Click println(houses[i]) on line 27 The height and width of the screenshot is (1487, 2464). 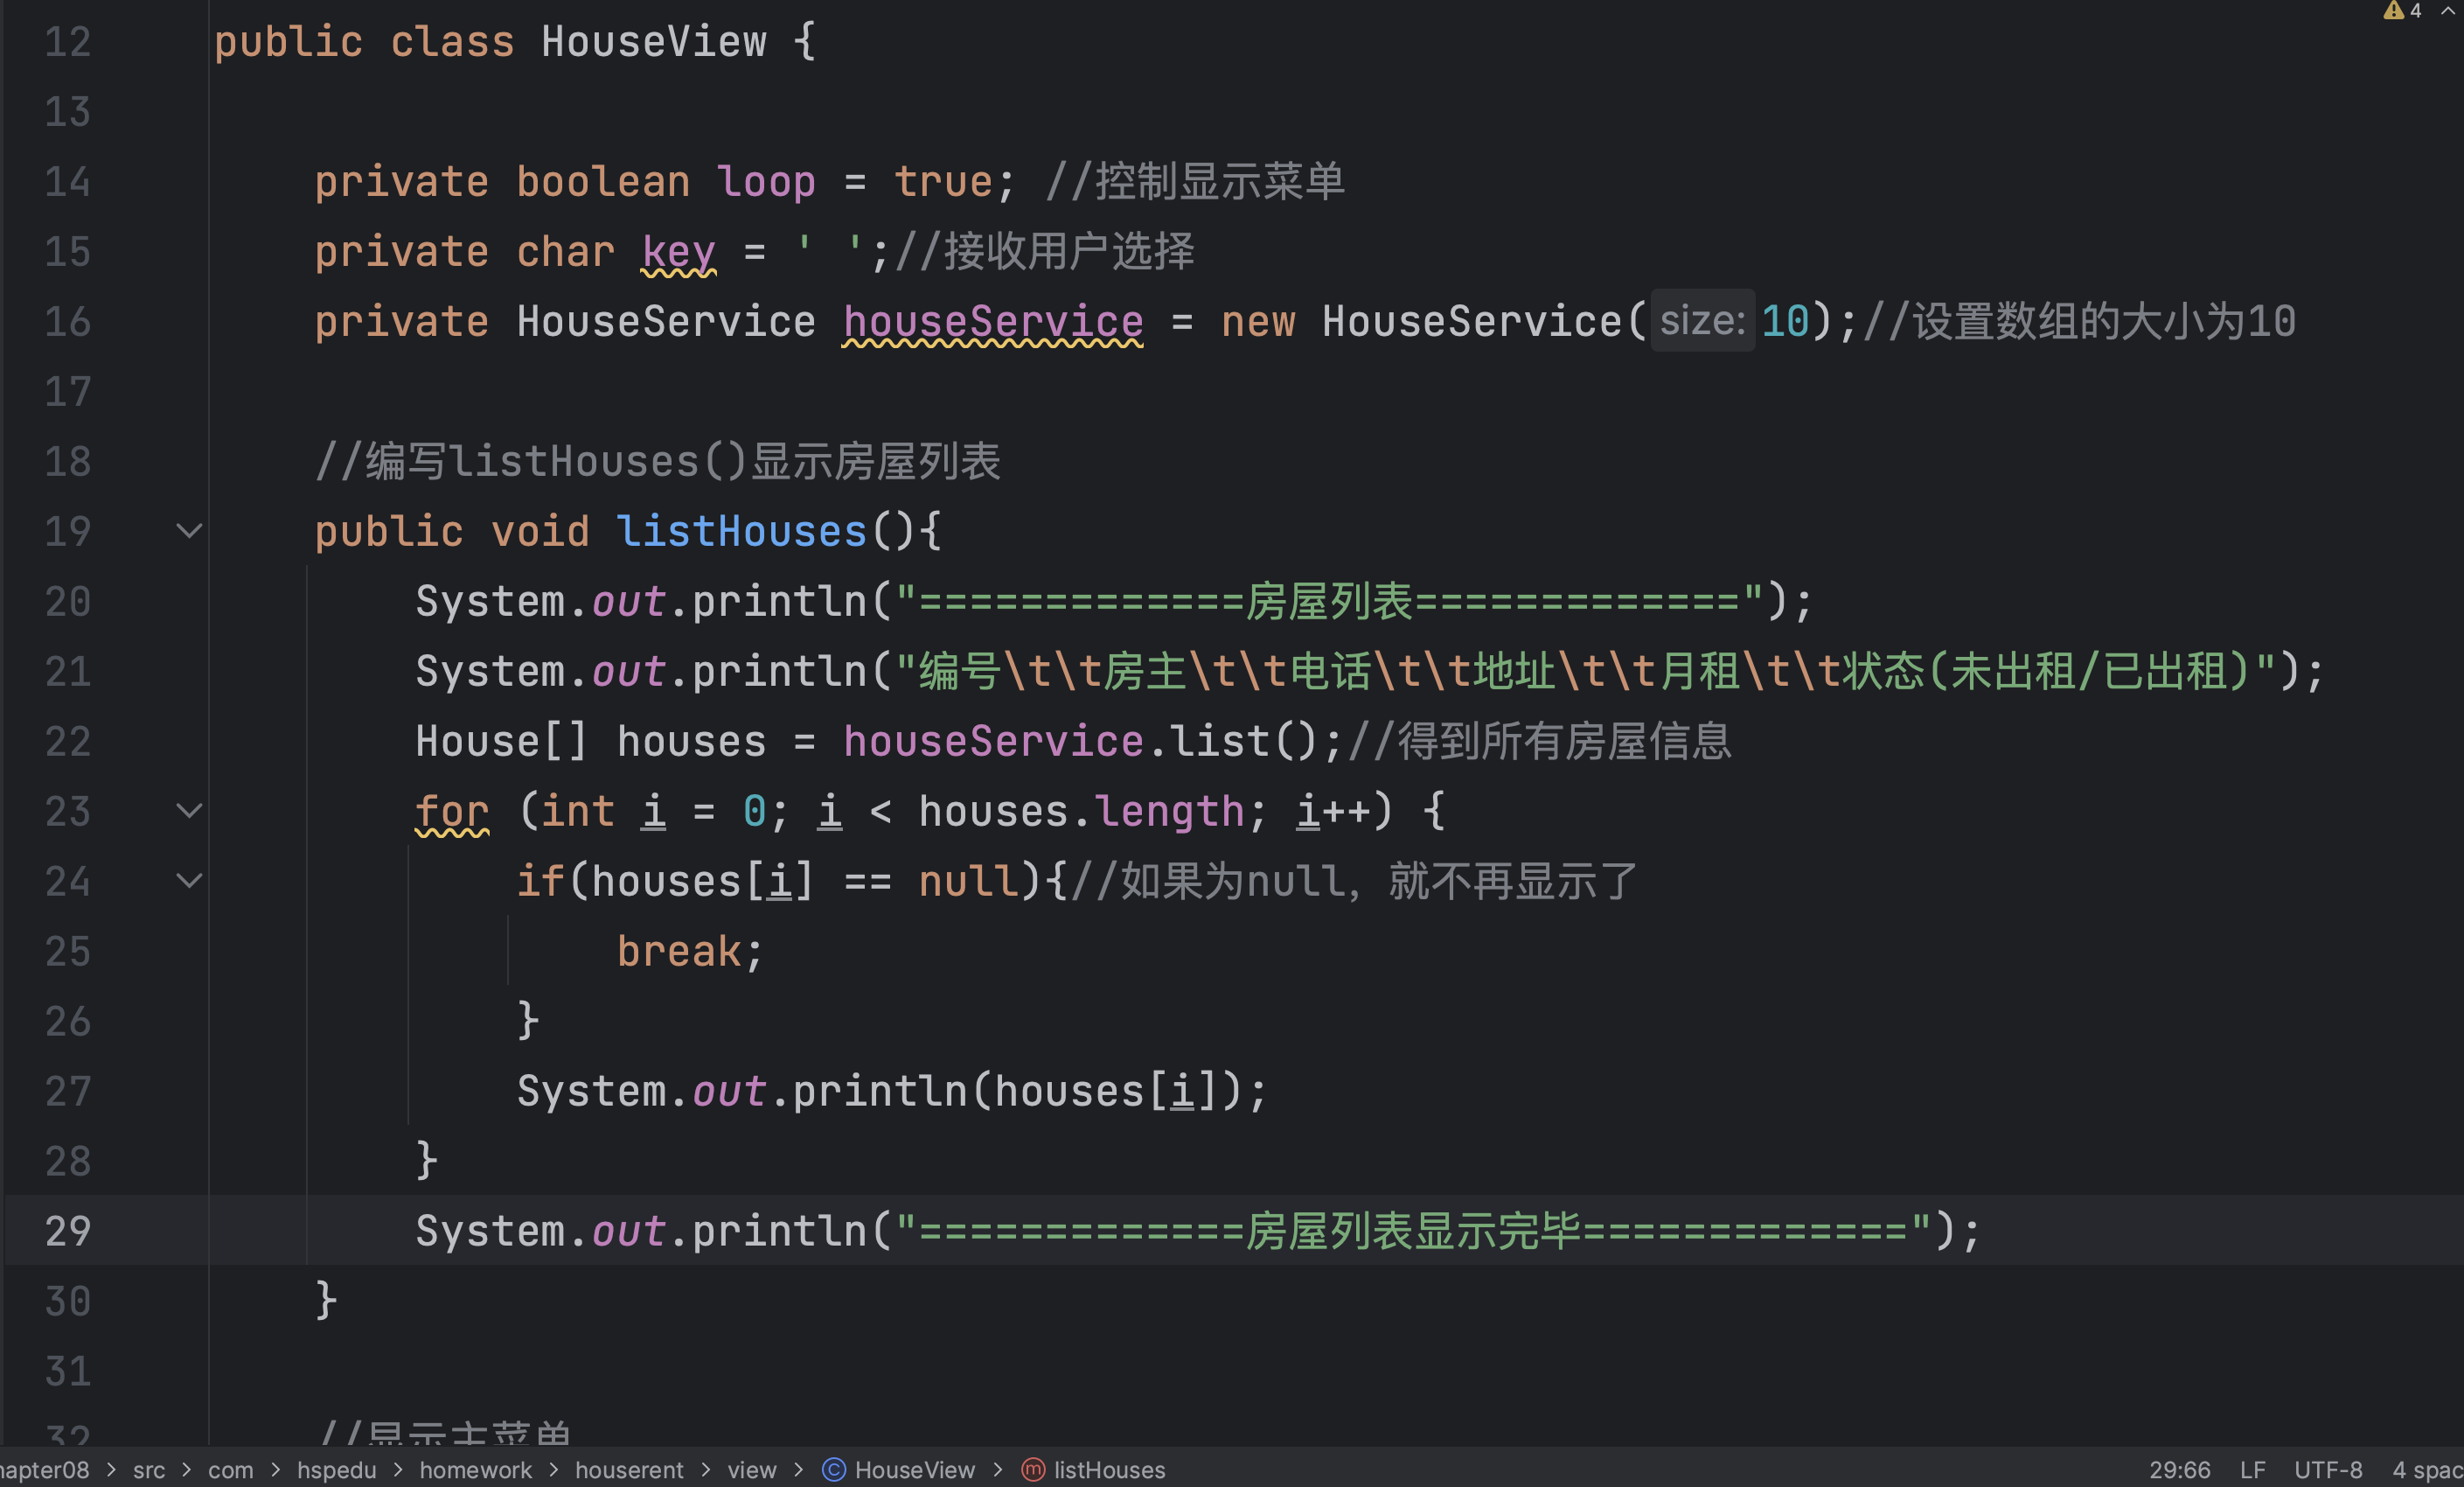pyautogui.click(x=1018, y=1091)
